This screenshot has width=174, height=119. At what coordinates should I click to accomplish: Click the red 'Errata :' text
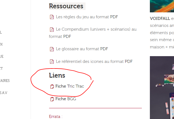(56, 117)
